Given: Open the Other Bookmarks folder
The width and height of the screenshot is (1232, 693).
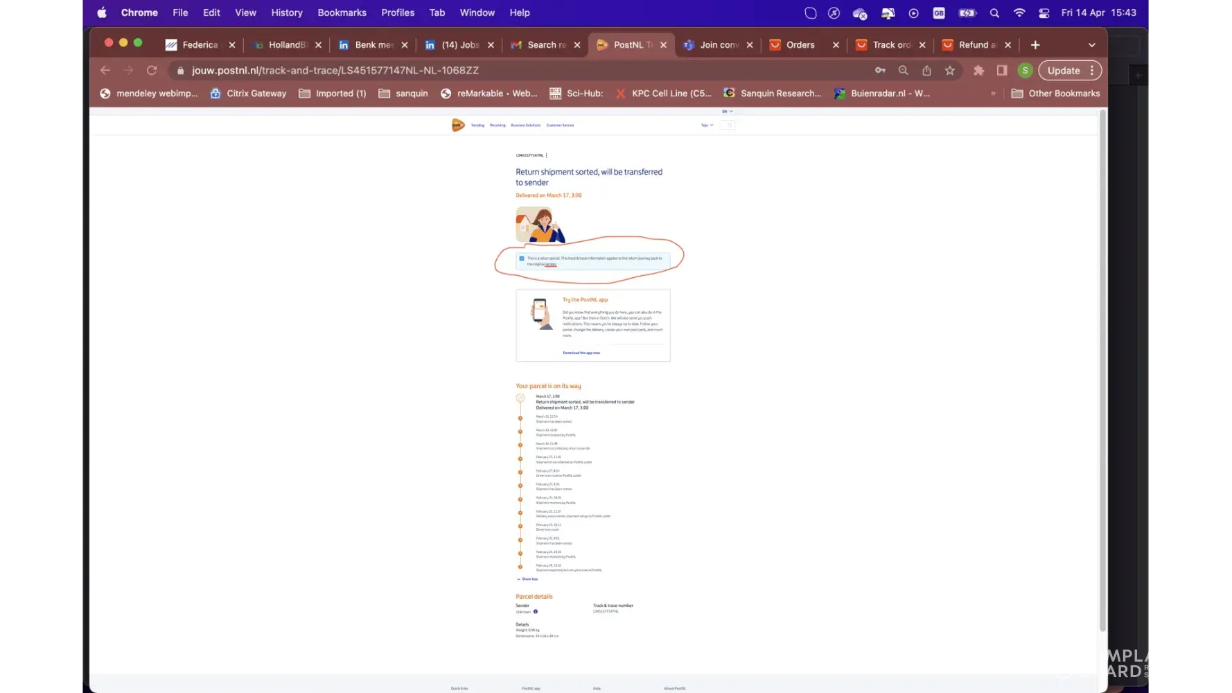Looking at the screenshot, I should coord(1056,94).
